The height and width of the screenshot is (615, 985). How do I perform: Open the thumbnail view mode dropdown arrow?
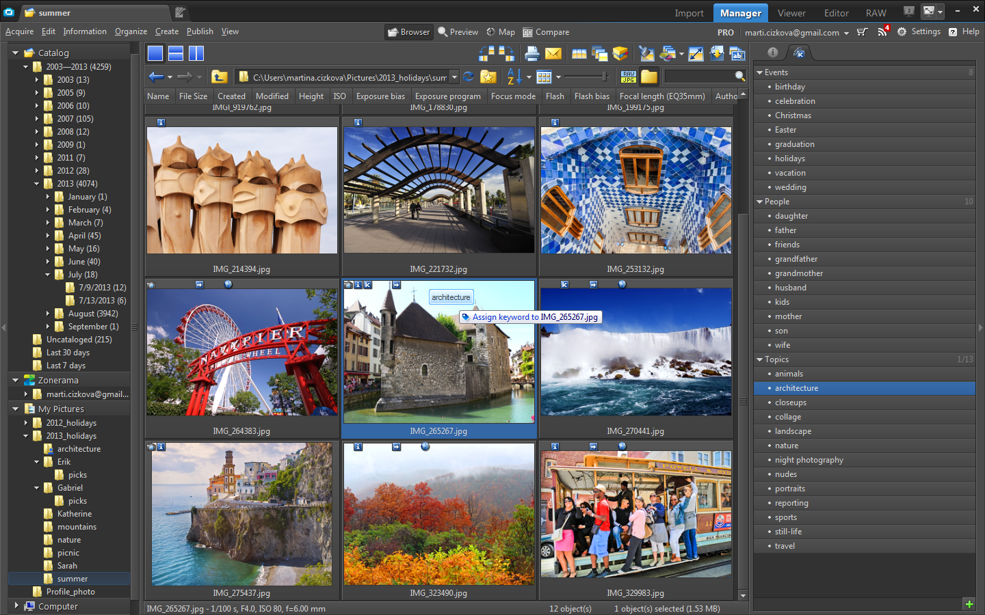click(558, 77)
